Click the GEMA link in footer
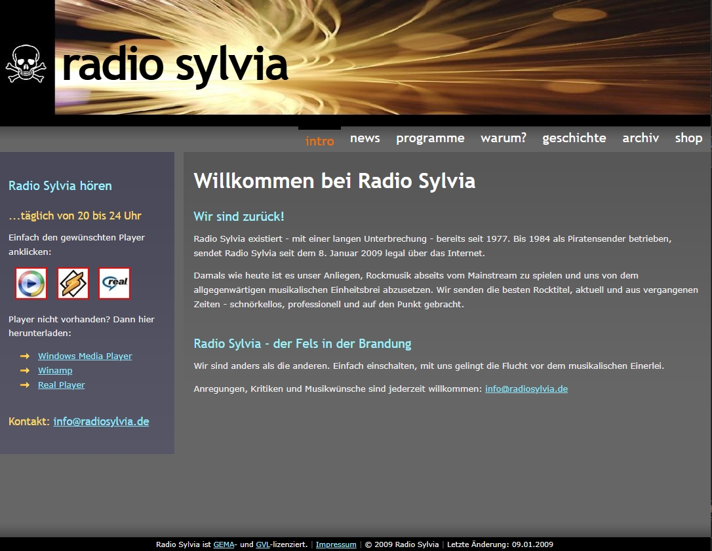The width and height of the screenshot is (712, 551). [x=224, y=544]
